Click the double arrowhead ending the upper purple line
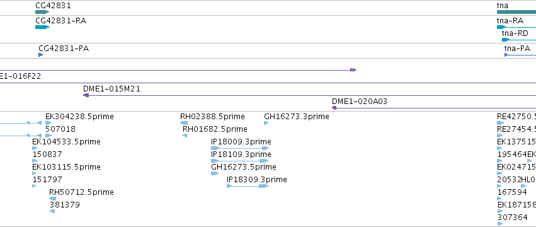The height and width of the screenshot is (227, 536). pos(353,70)
